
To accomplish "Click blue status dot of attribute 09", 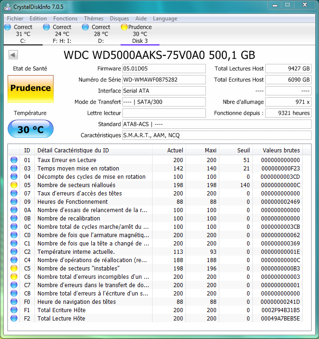I will pos(14,201).
